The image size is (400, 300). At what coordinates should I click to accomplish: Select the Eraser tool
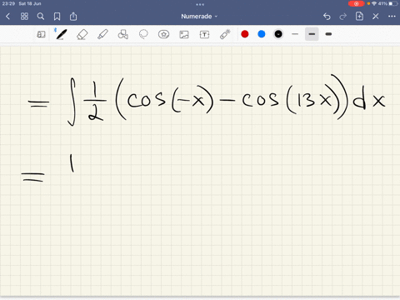82,34
